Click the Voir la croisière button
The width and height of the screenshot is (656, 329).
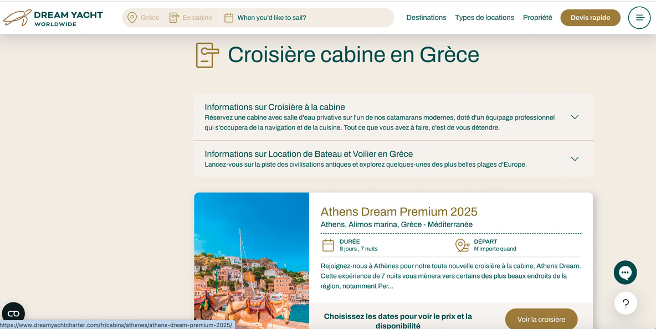click(x=541, y=319)
